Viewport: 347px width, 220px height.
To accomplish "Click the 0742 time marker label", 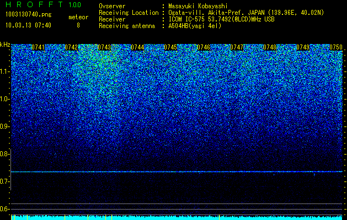I will [71, 47].
